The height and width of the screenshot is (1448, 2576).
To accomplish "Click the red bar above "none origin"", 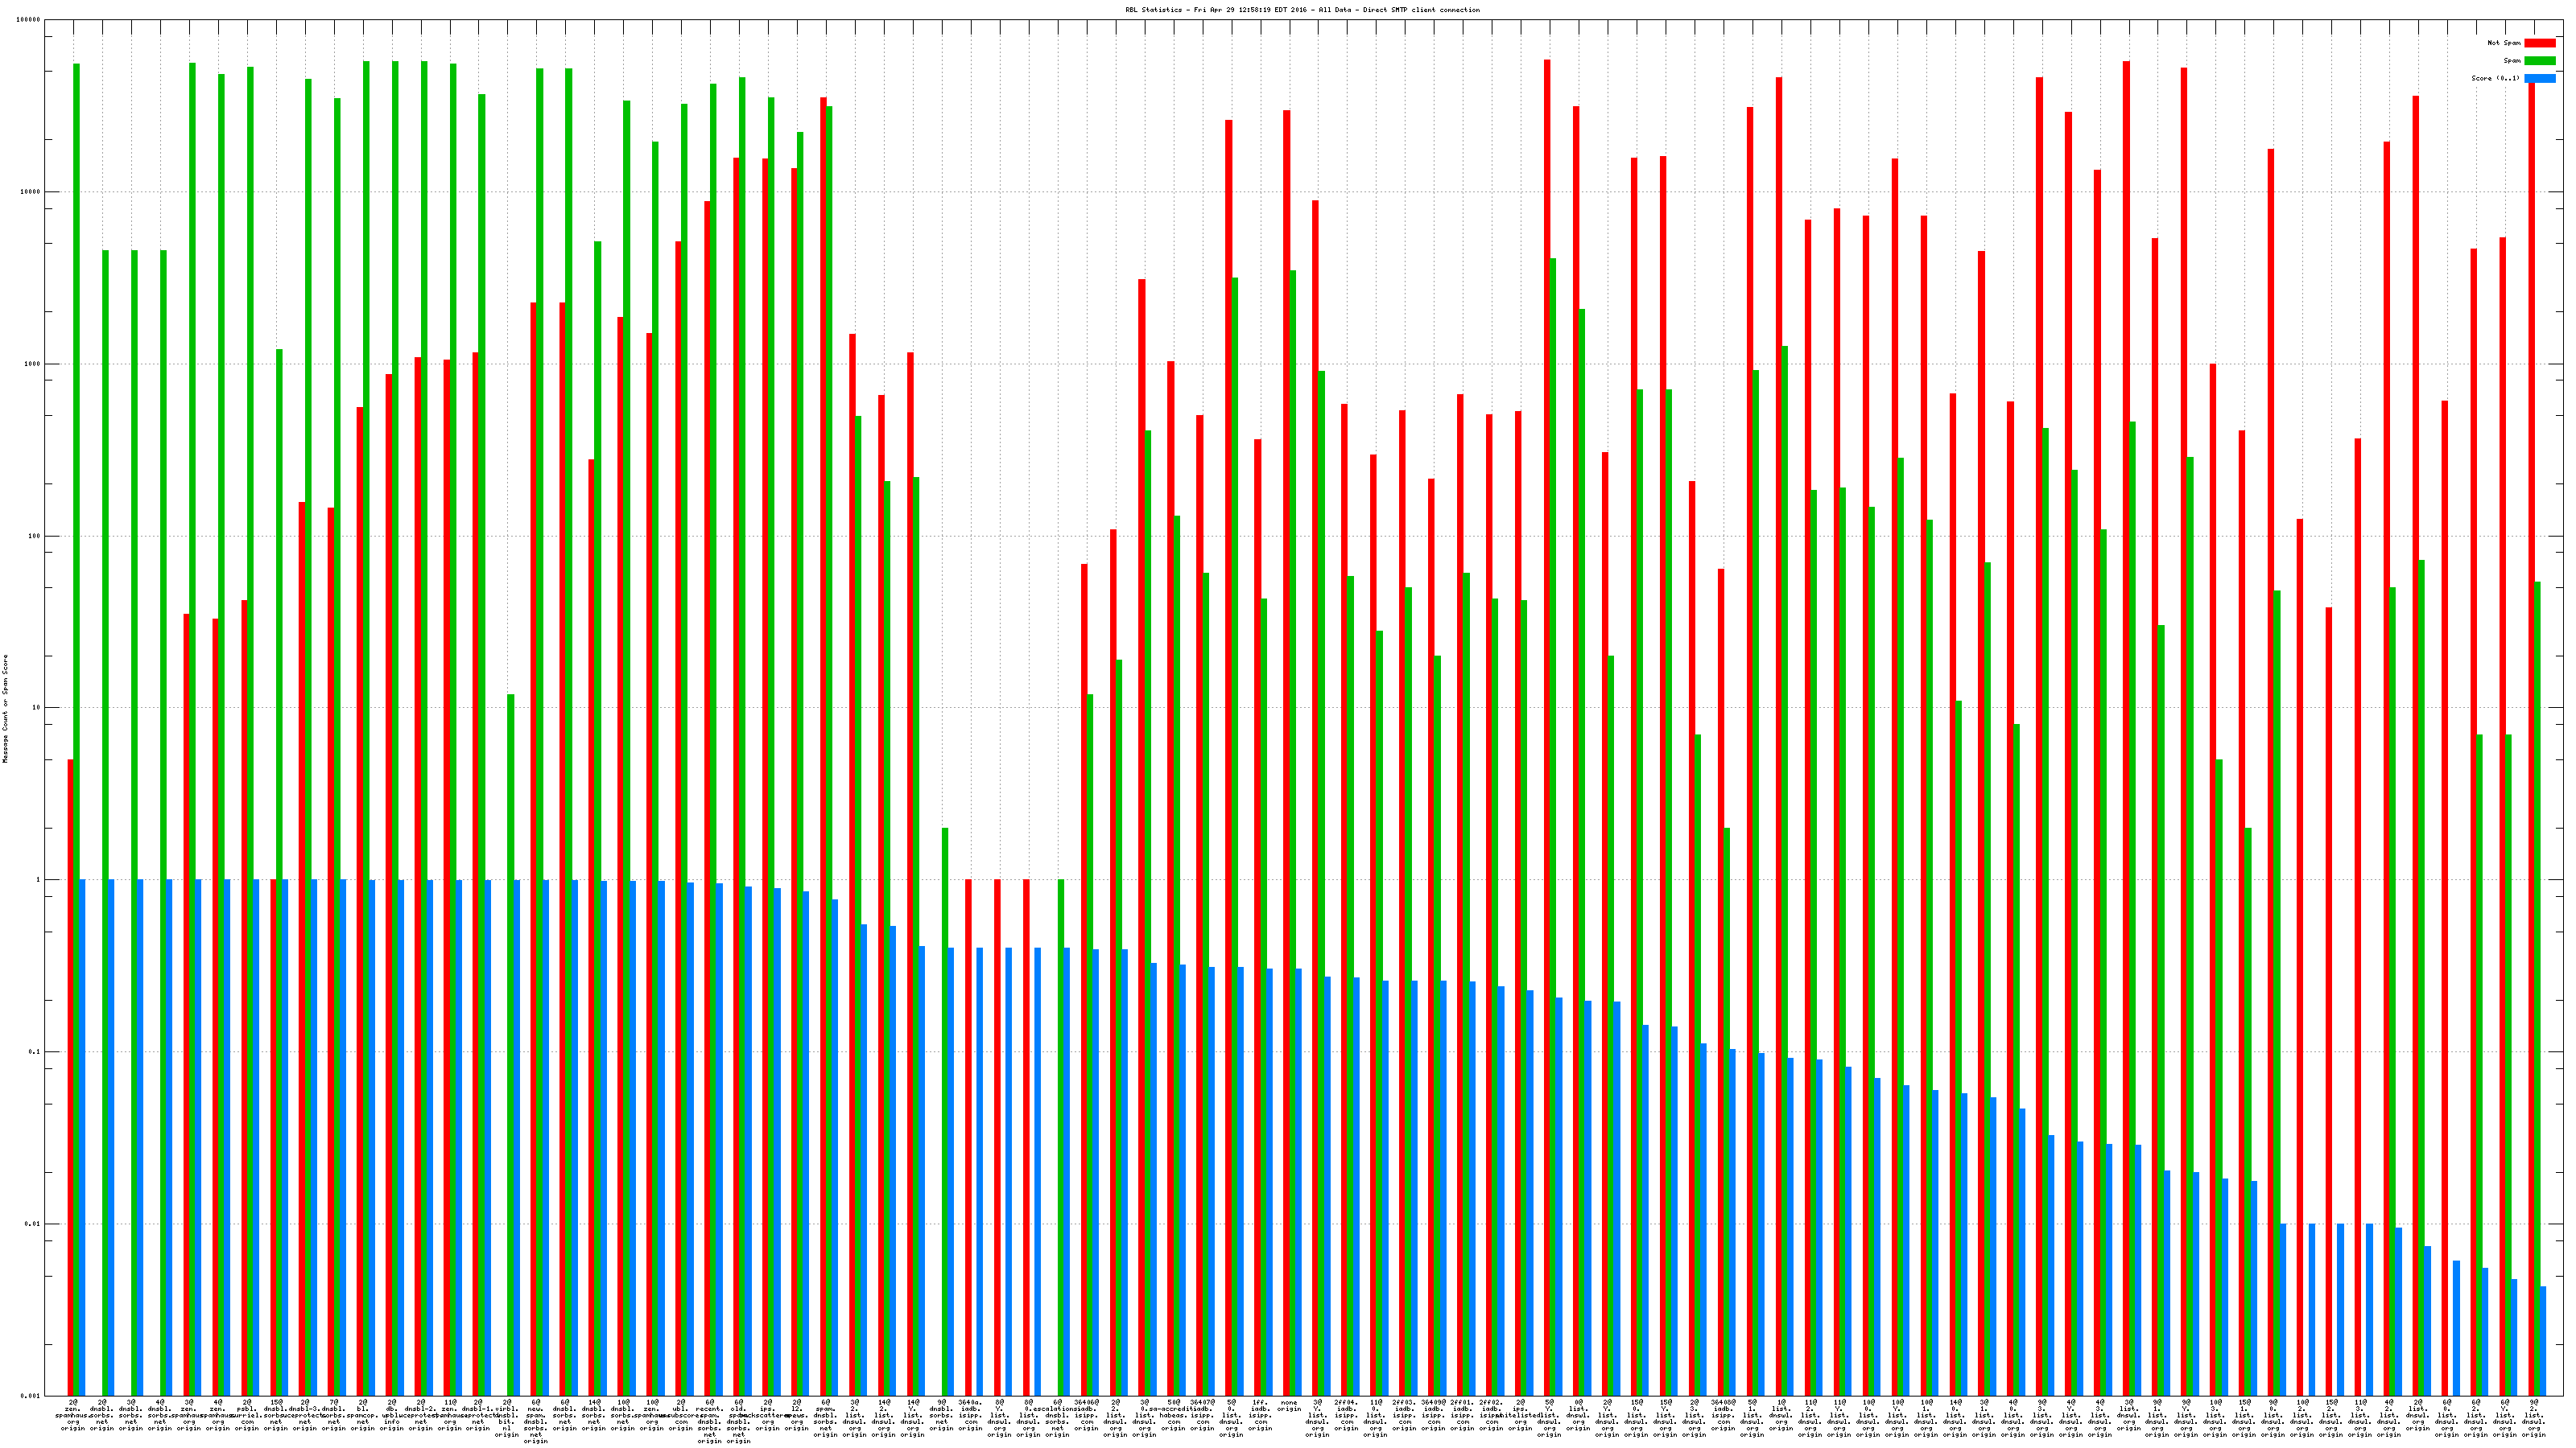I will pos(1286,752).
